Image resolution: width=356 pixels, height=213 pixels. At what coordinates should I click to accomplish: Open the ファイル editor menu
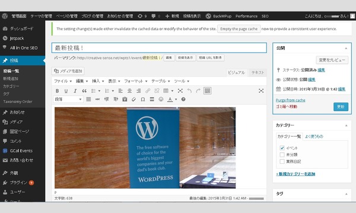[x=63, y=81]
